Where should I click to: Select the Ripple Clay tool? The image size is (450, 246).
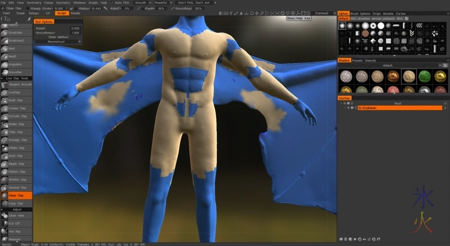pos(16,164)
